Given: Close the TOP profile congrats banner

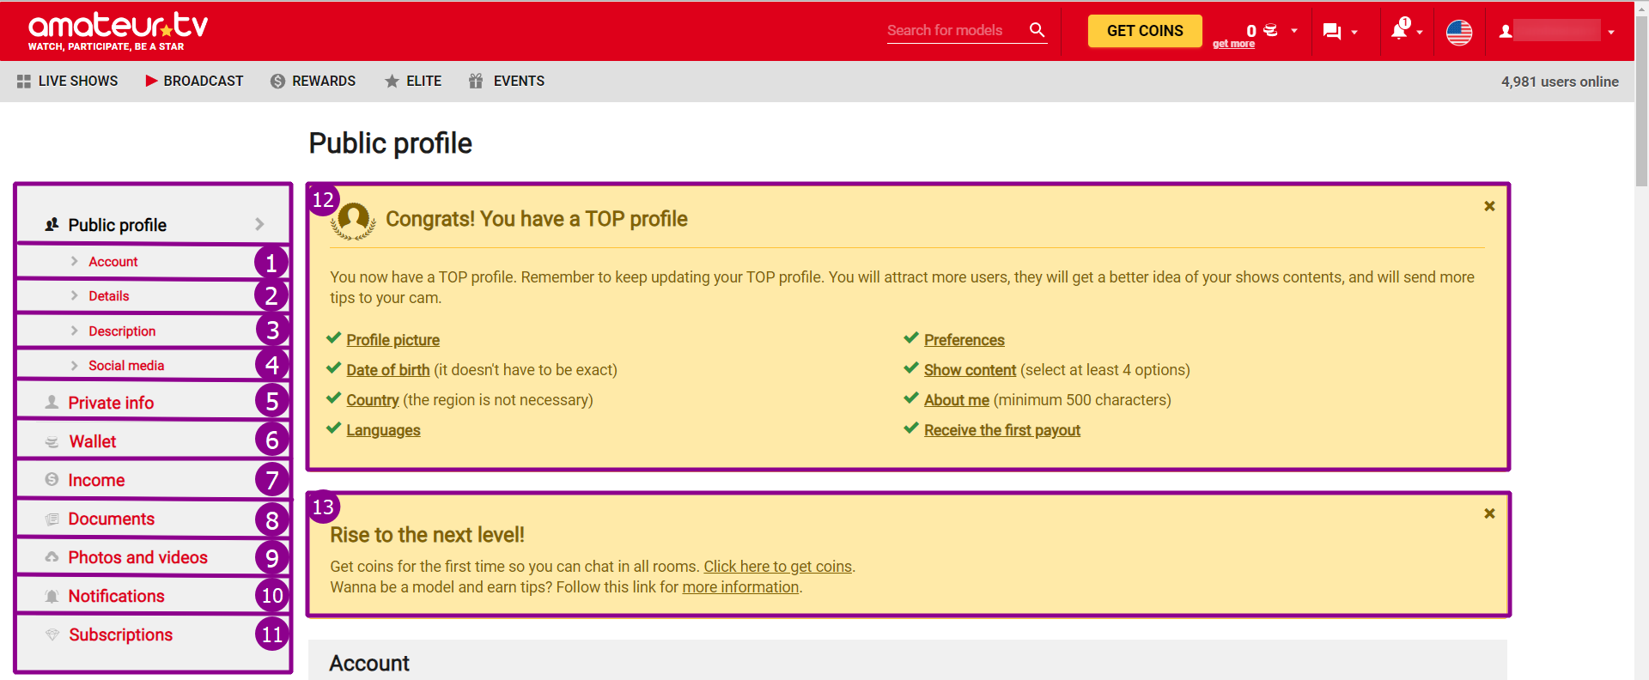Looking at the screenshot, I should click(1489, 206).
